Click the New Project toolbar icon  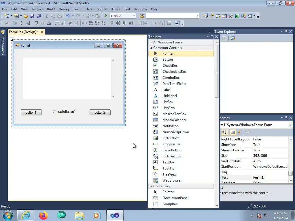[x=7, y=16]
